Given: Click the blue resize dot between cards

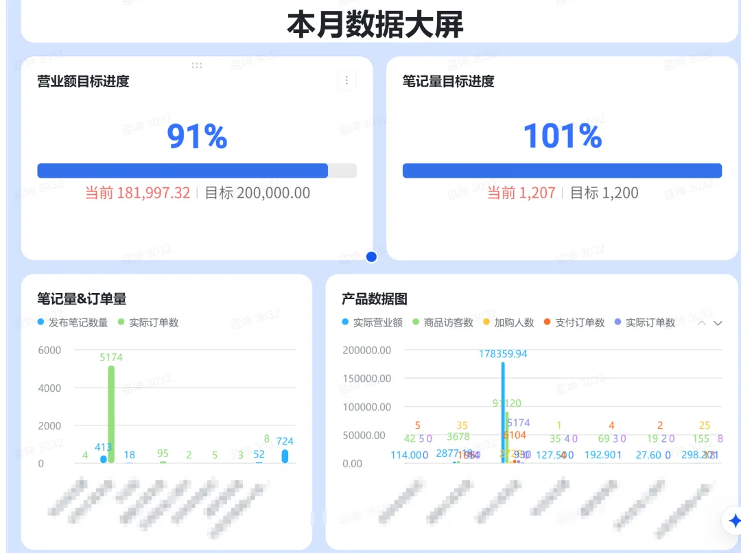Looking at the screenshot, I should [x=372, y=257].
